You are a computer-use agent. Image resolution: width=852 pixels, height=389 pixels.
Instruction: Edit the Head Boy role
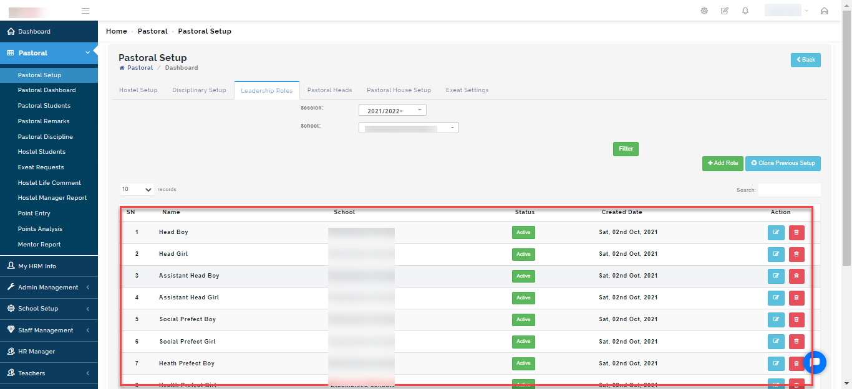[776, 232]
